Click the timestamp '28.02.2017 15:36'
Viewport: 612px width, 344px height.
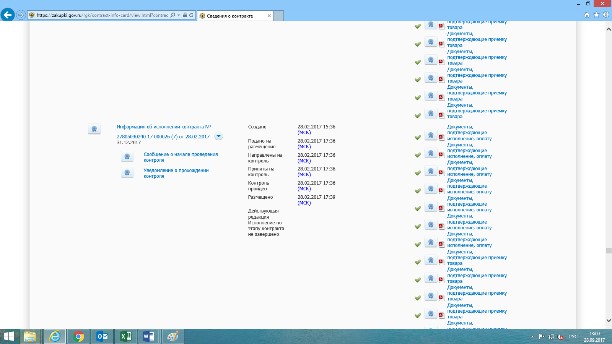tap(316, 127)
